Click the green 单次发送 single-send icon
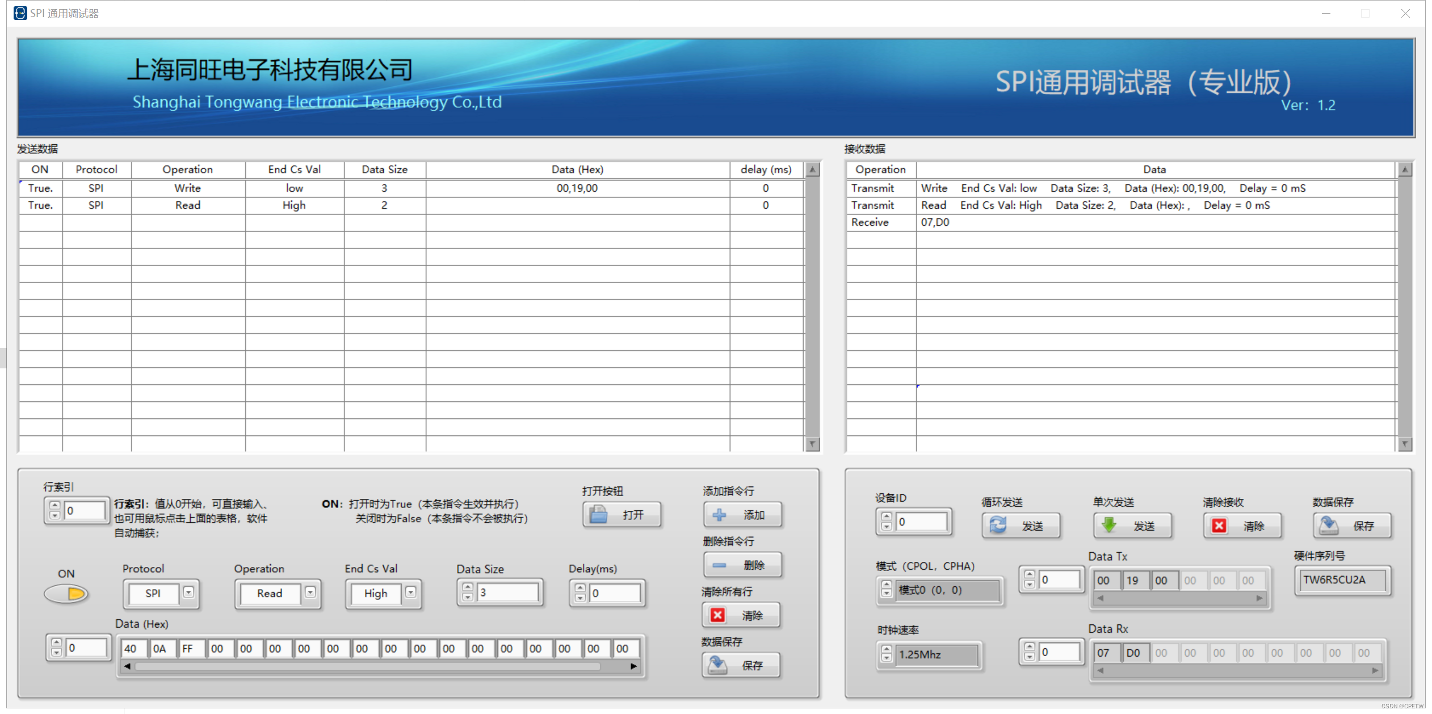 coord(1107,525)
